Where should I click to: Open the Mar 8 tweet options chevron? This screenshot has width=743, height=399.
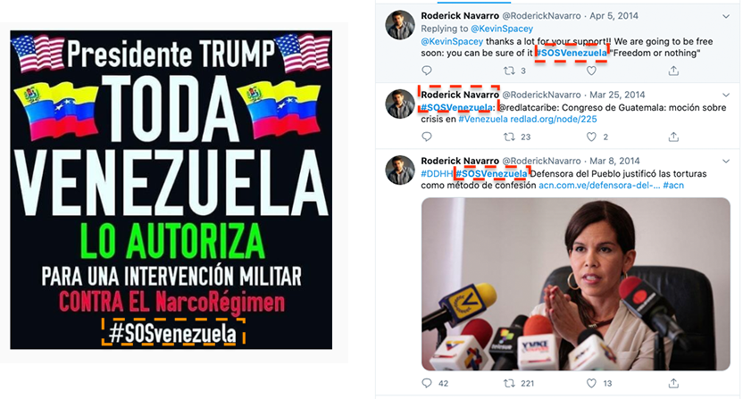[725, 161]
